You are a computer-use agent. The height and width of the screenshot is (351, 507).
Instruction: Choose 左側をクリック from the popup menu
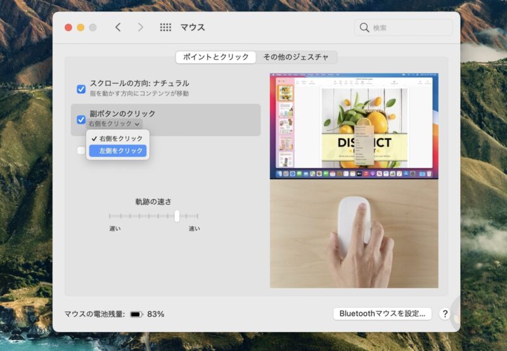[x=118, y=151]
